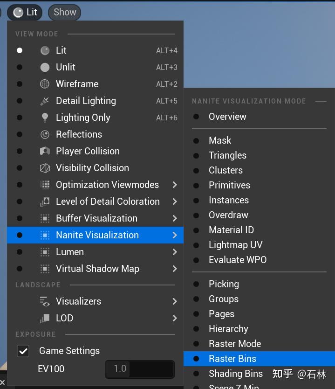Choose Clusters from Nanite visualization modes

click(x=226, y=170)
